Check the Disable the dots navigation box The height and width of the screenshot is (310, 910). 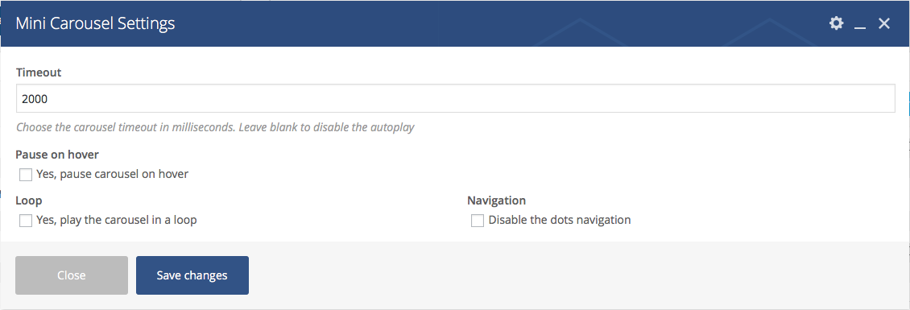[x=478, y=221]
